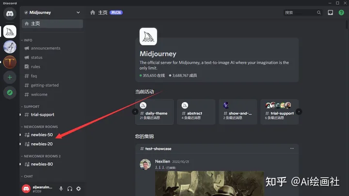Screen dimensions: 349x196
Task: Collapse the NEWCOMER ROOMS category
Action: 41,127
